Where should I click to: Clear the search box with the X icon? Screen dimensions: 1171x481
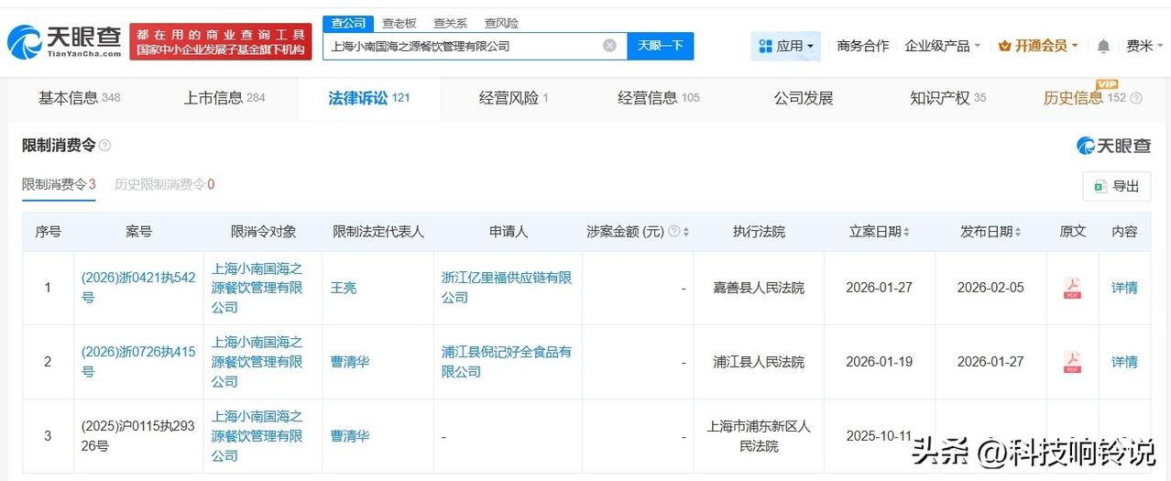point(609,46)
